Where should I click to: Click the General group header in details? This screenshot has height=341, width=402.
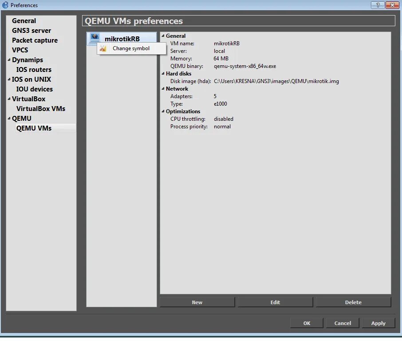click(x=176, y=36)
